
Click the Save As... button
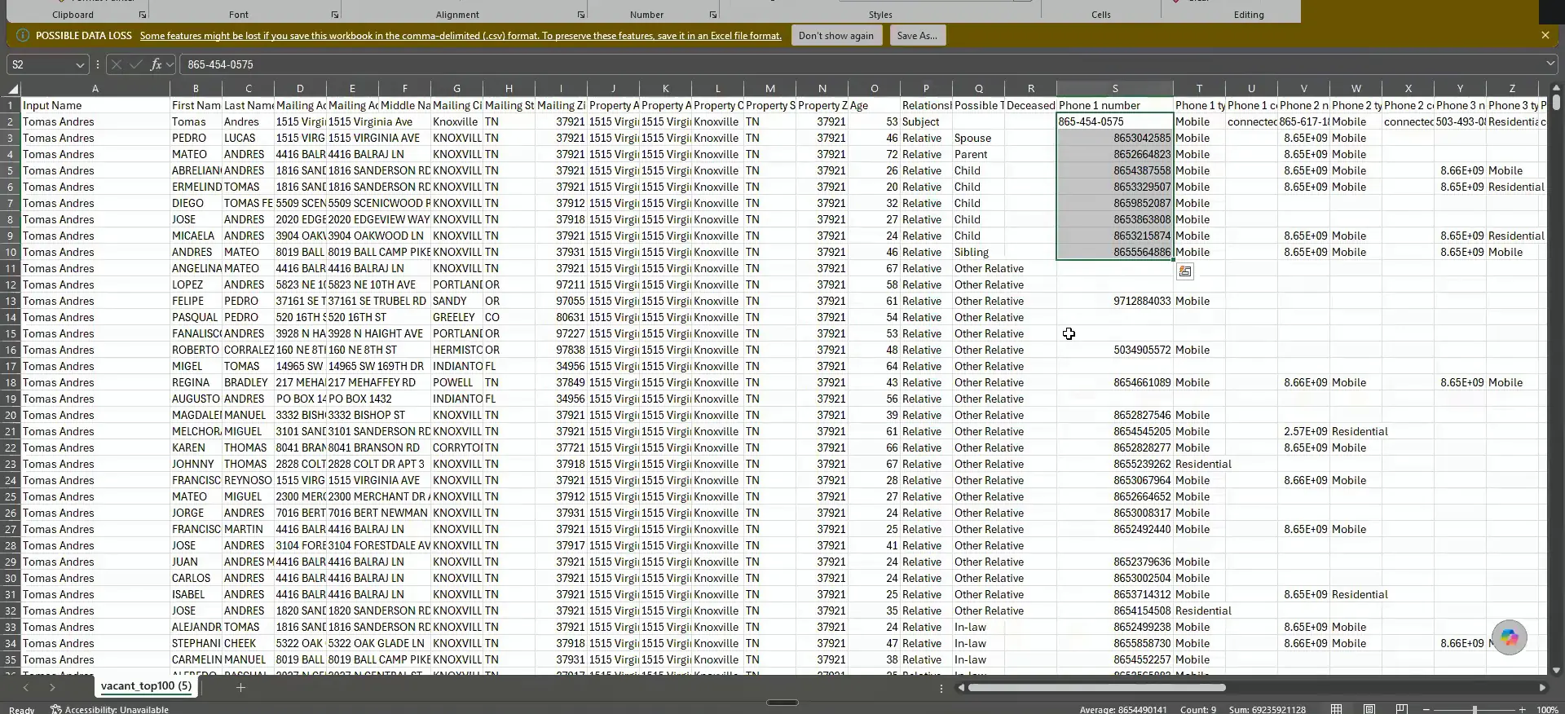tap(917, 35)
